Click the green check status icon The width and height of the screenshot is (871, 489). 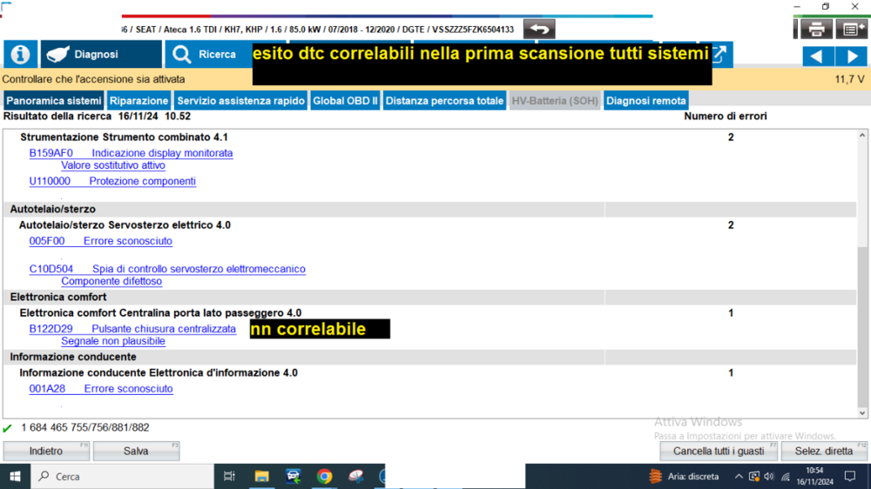tap(7, 428)
